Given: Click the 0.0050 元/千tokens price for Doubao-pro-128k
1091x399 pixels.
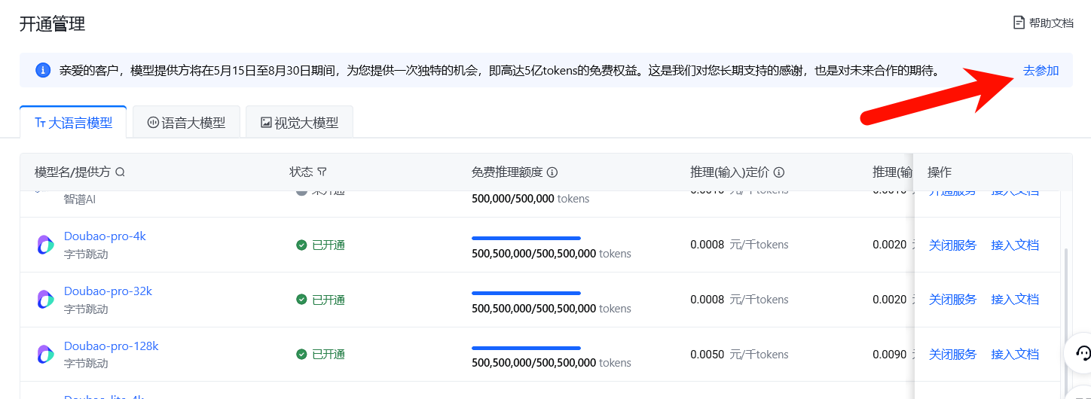Looking at the screenshot, I should 739,355.
